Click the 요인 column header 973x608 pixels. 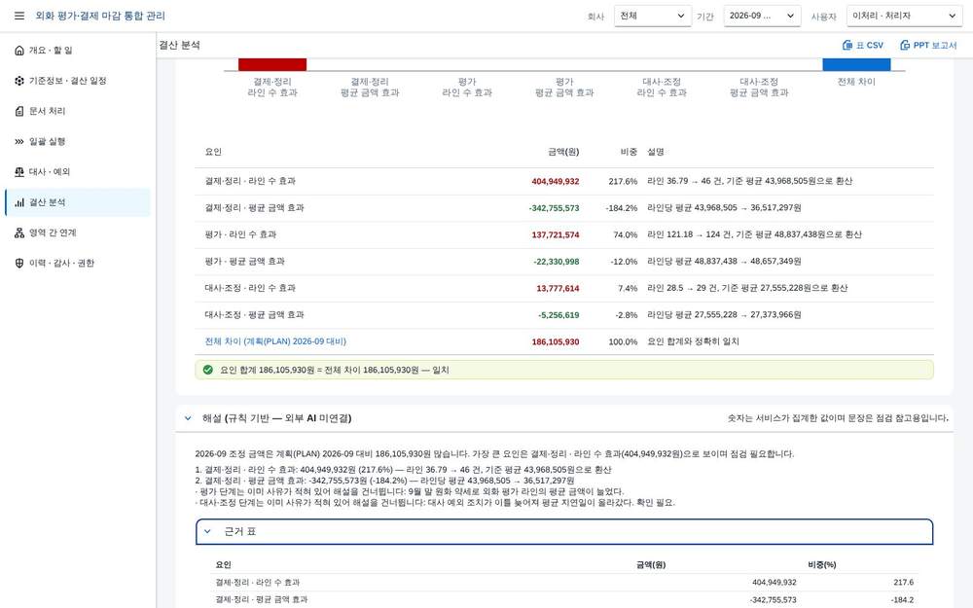pyautogui.click(x=213, y=152)
